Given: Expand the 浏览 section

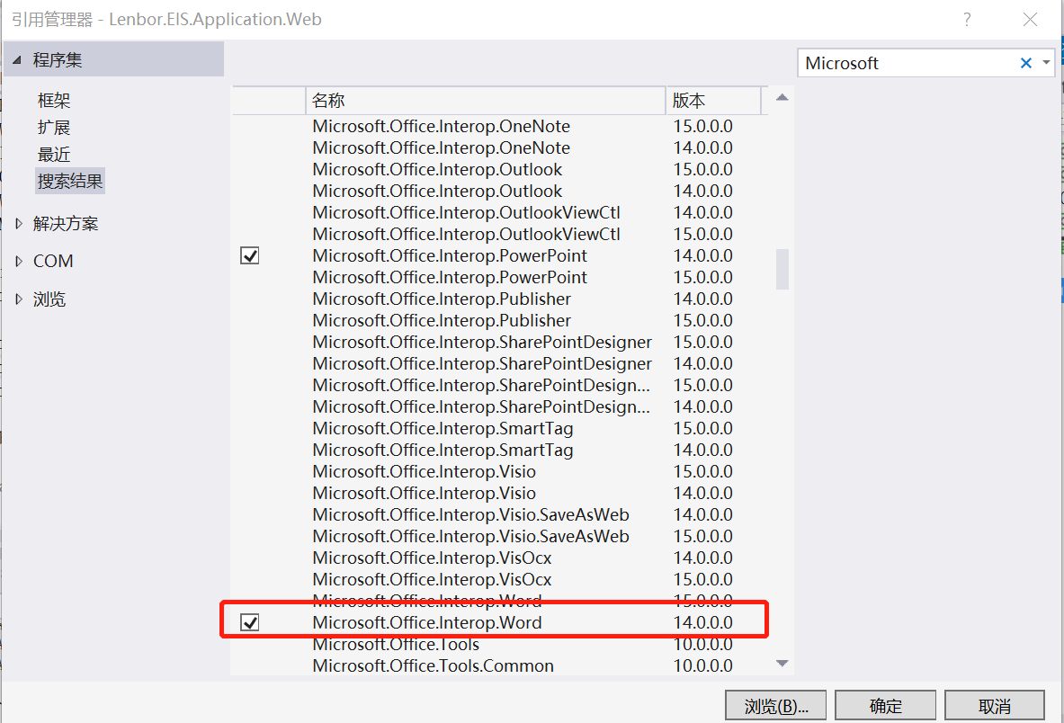Looking at the screenshot, I should coord(19,299).
